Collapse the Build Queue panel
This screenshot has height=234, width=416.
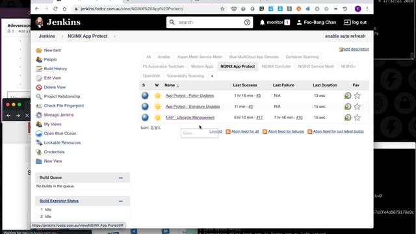[121, 177]
